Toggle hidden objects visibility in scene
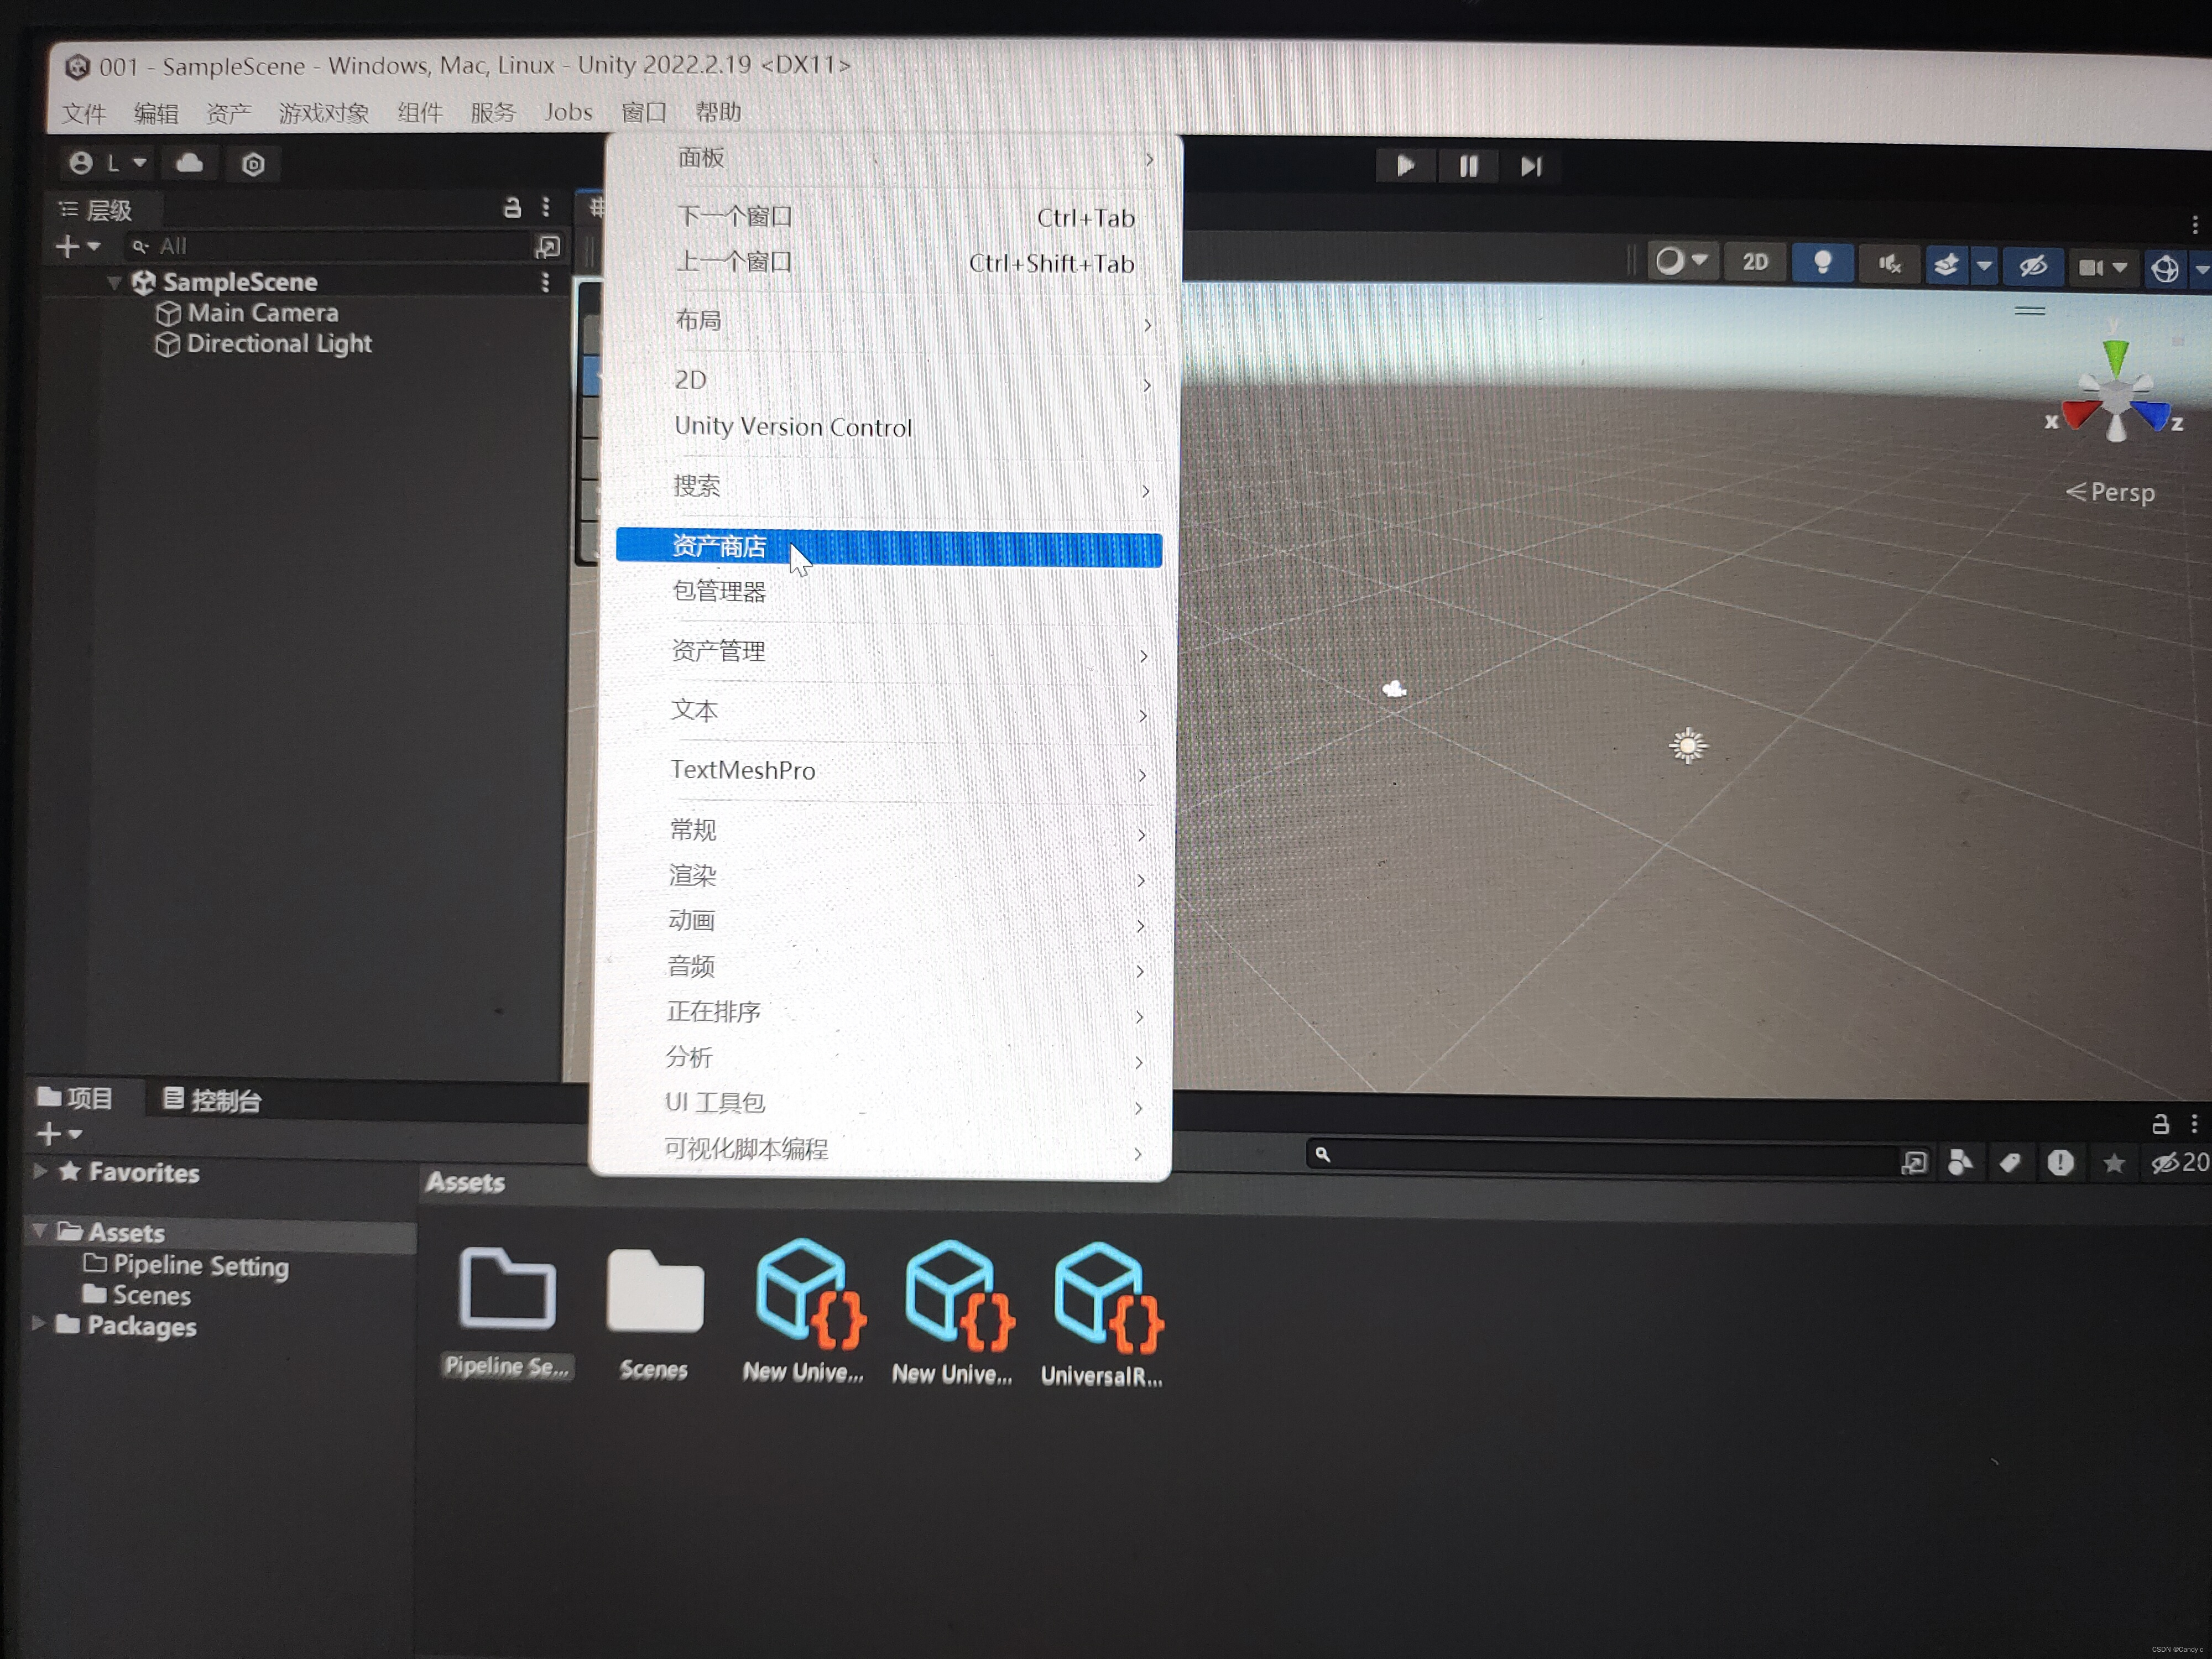This screenshot has width=2212, height=1659. point(2032,266)
